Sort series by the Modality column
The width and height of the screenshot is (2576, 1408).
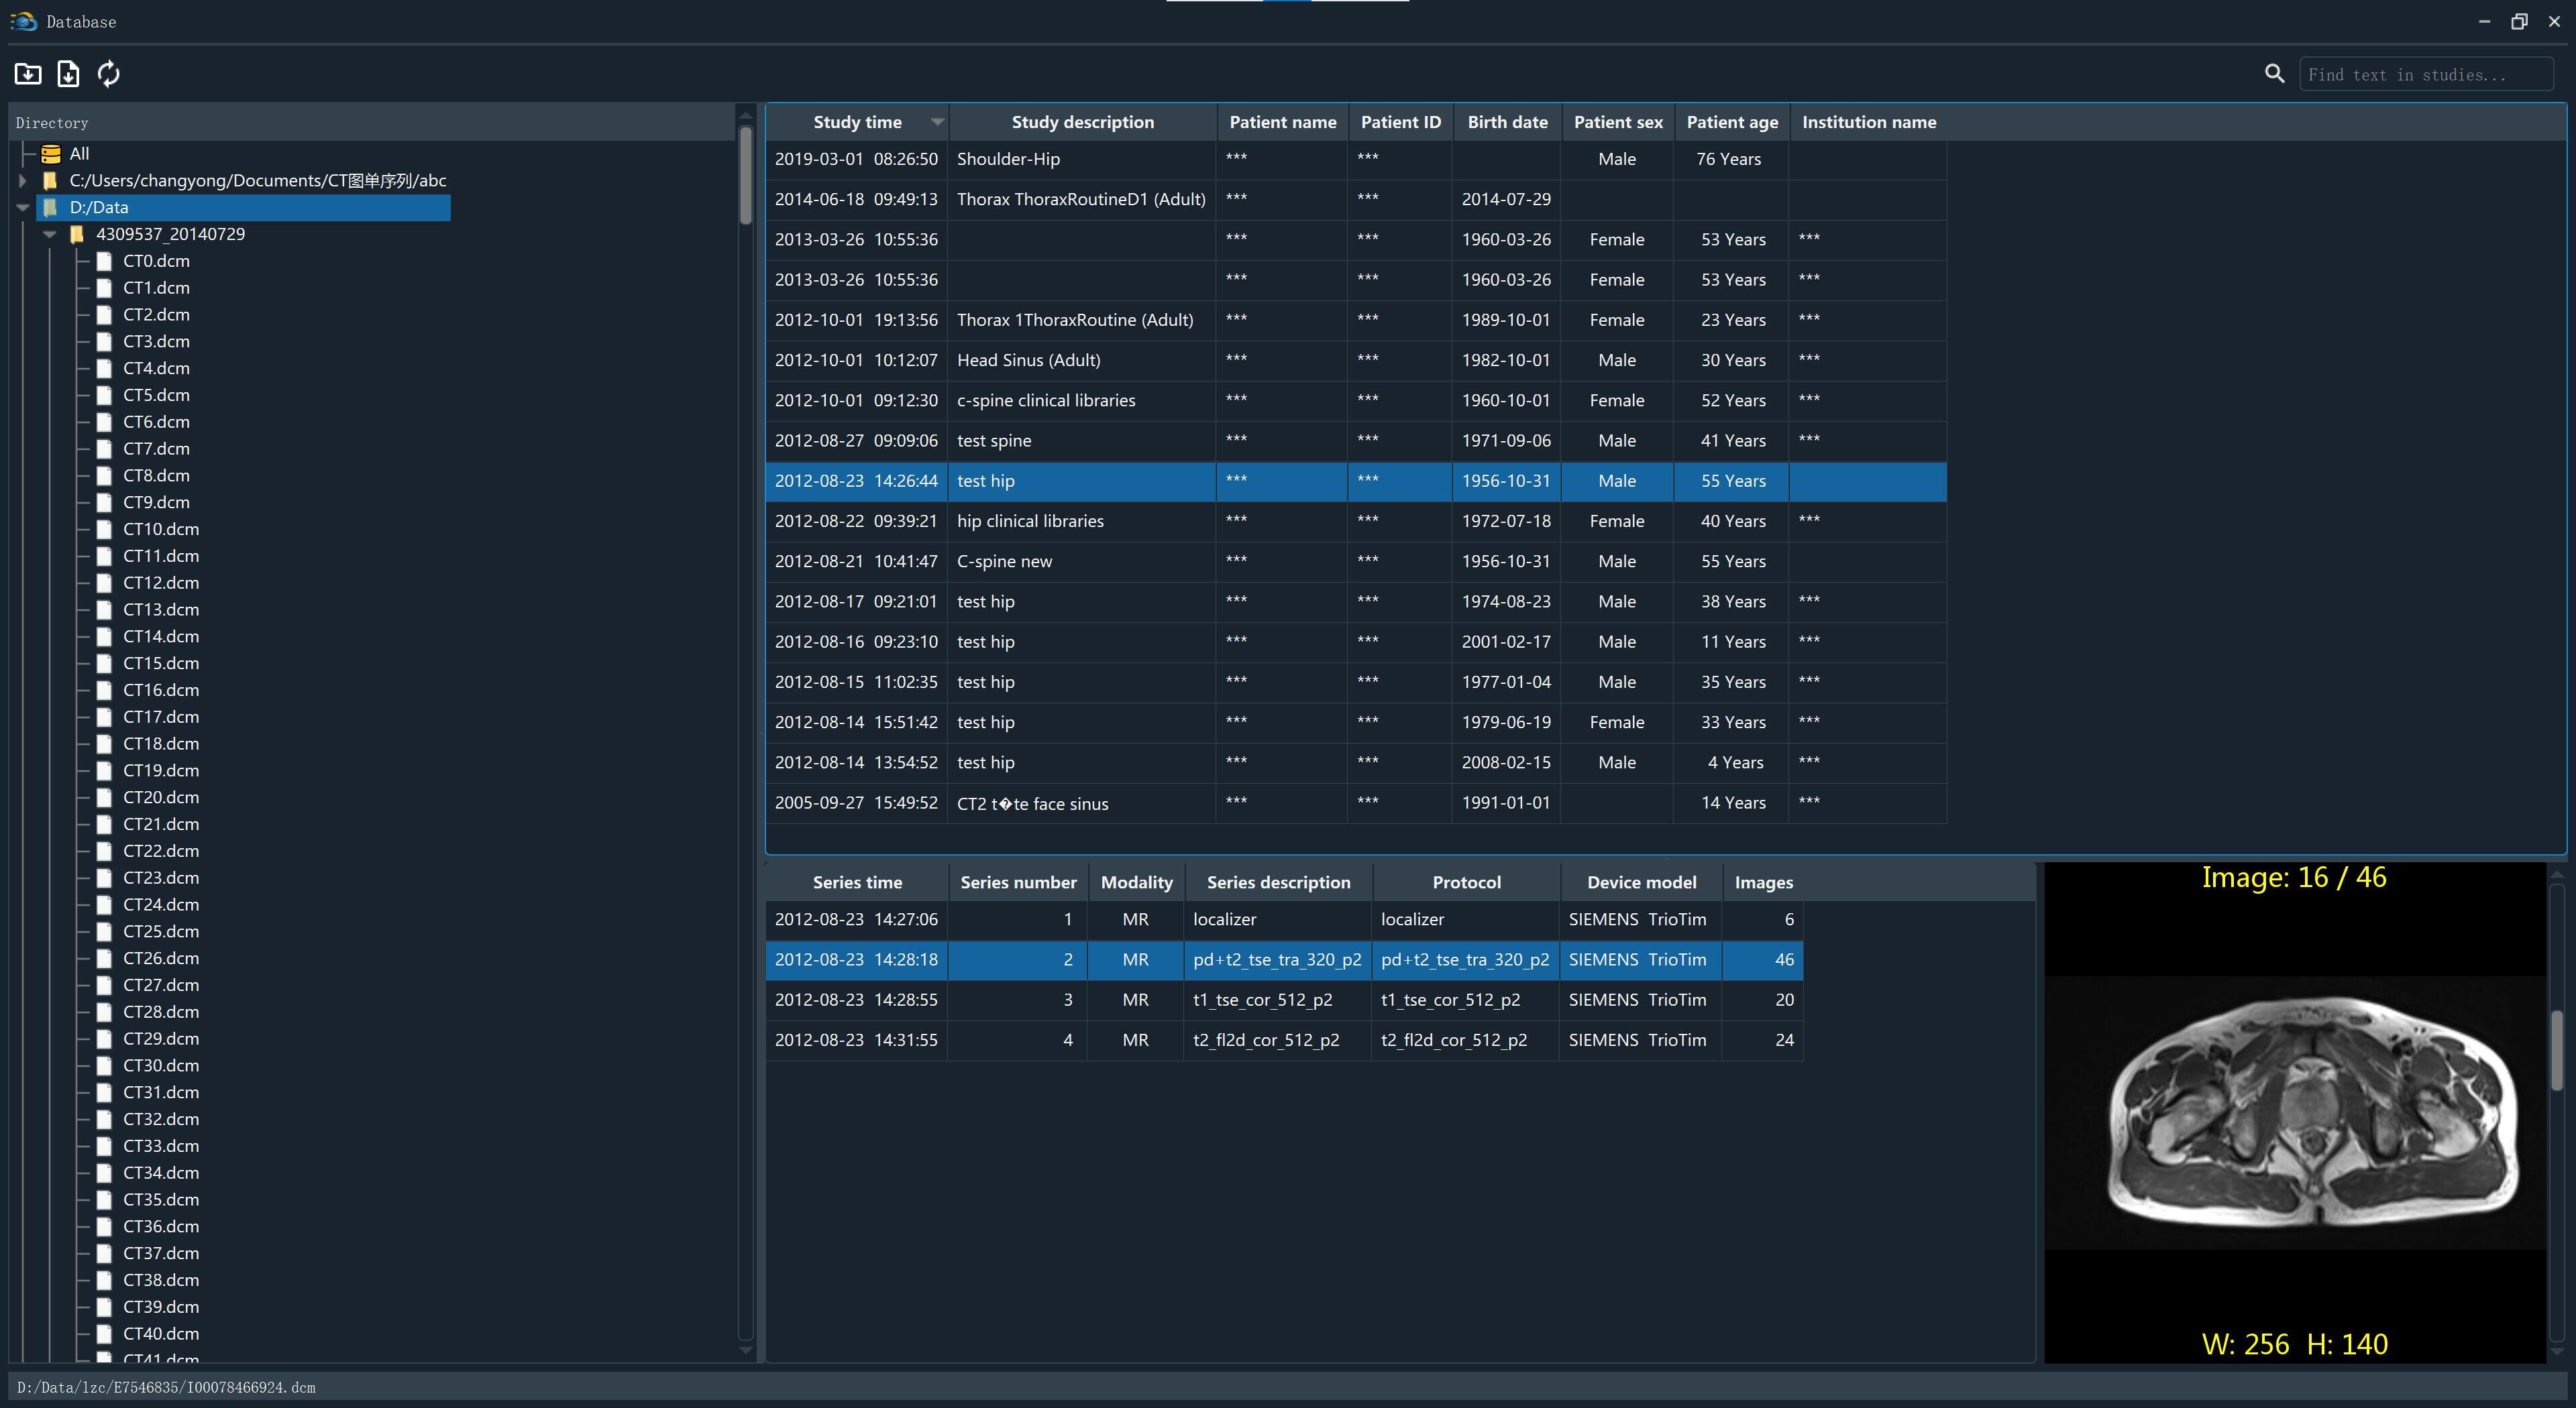[1136, 882]
